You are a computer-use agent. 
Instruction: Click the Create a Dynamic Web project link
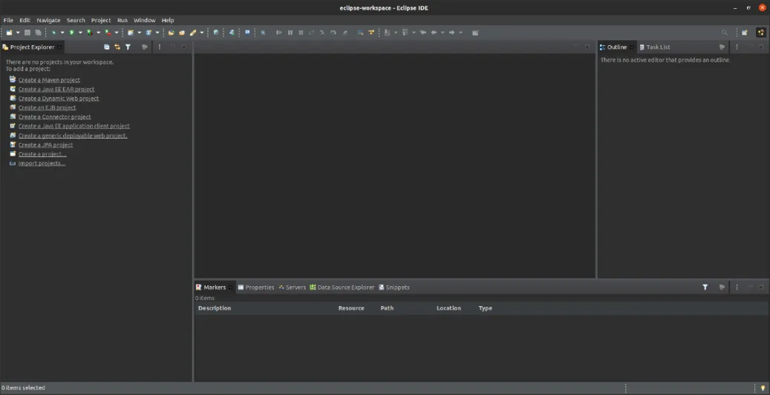point(59,99)
